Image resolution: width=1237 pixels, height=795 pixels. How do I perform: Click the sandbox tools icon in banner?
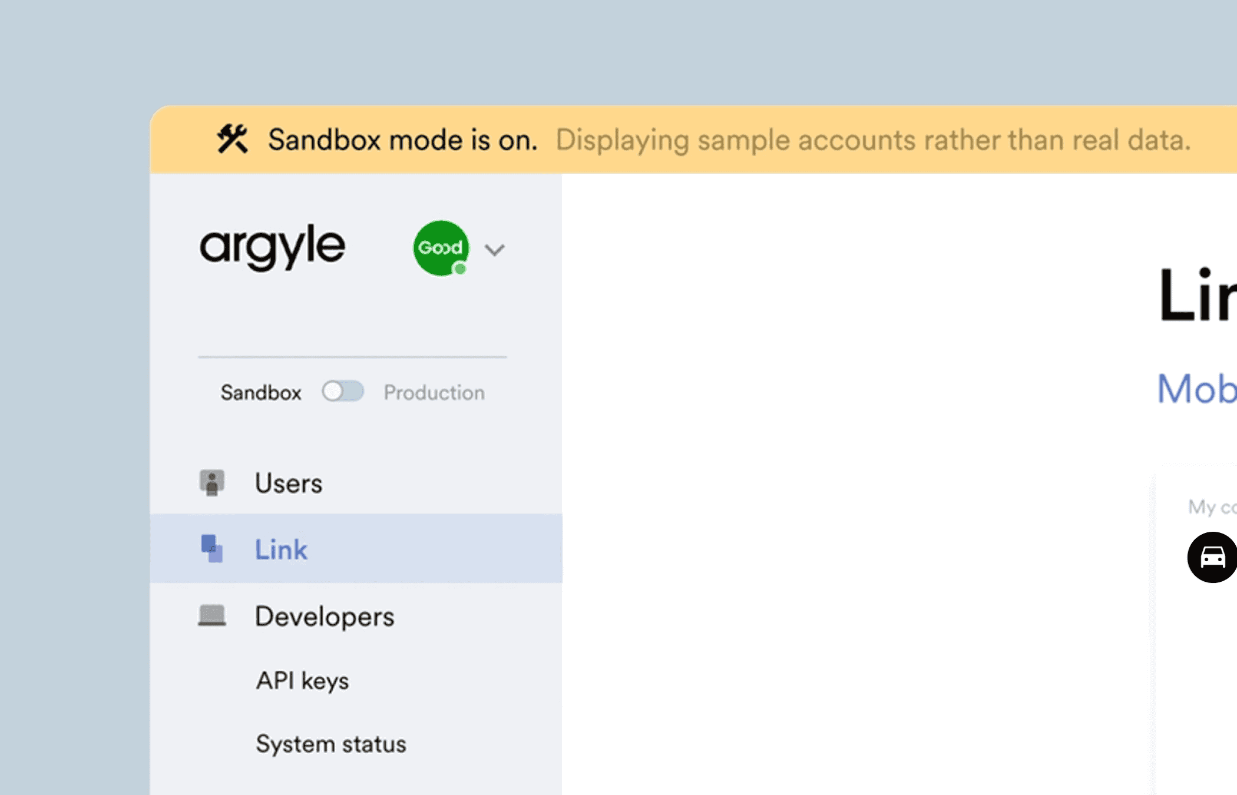[233, 140]
